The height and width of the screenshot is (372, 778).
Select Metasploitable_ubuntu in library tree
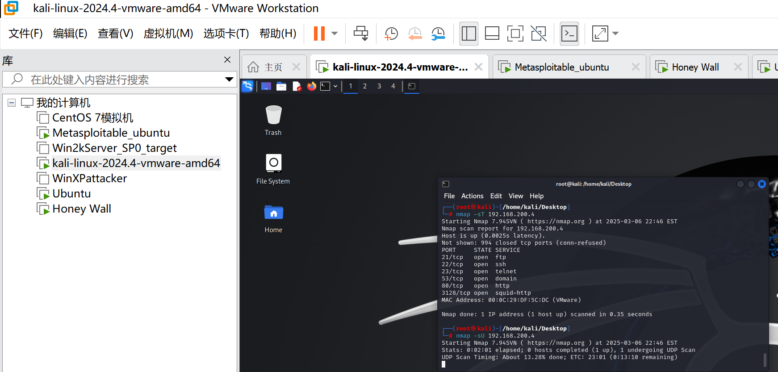tap(111, 133)
